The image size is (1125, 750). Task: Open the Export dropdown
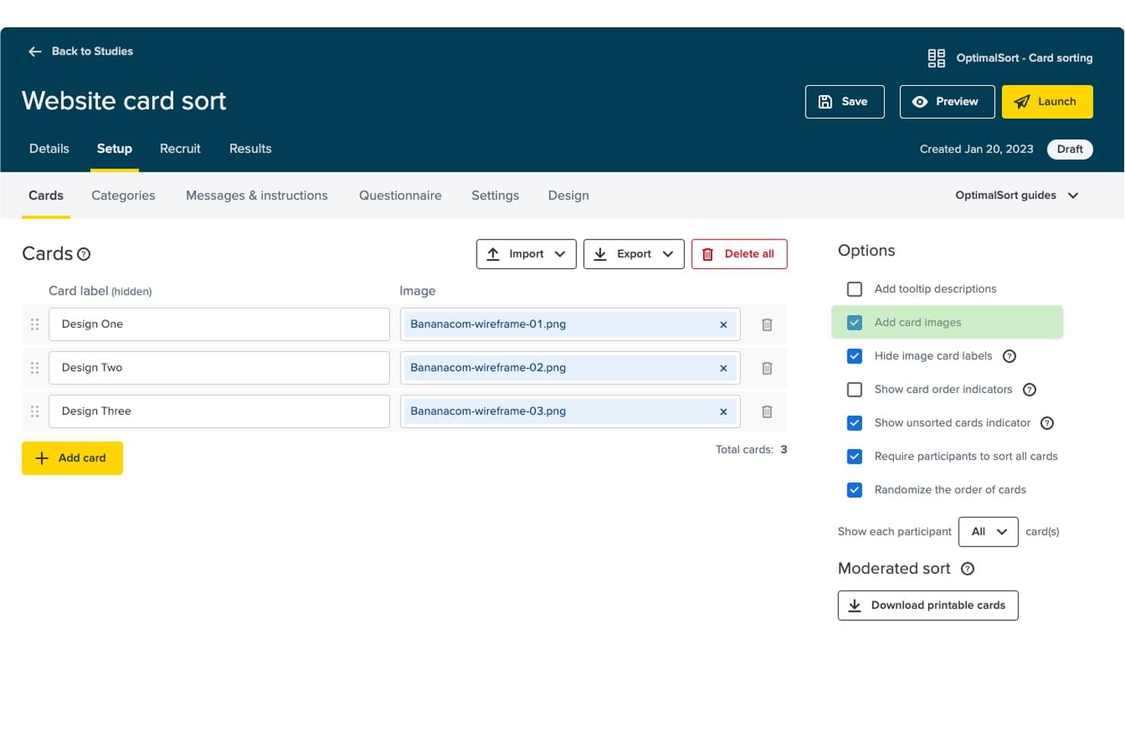tap(633, 255)
